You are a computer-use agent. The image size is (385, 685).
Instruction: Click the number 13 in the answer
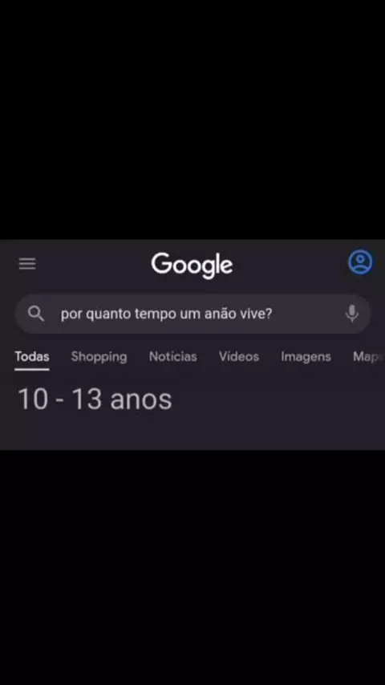click(87, 399)
